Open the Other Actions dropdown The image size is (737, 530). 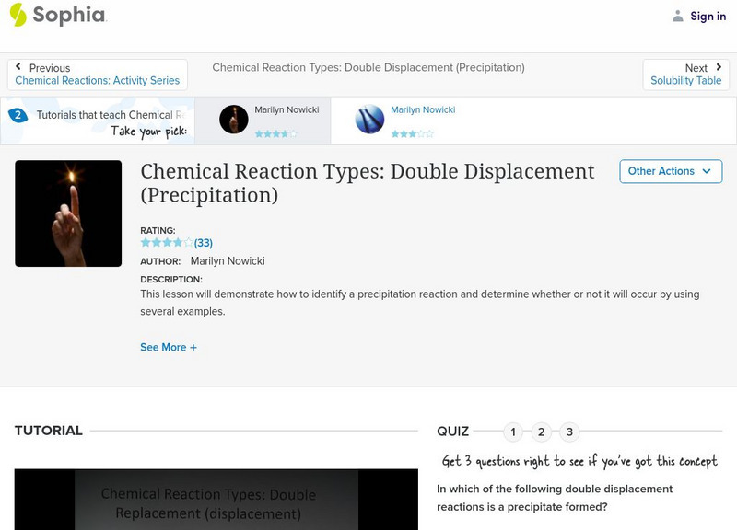(671, 171)
